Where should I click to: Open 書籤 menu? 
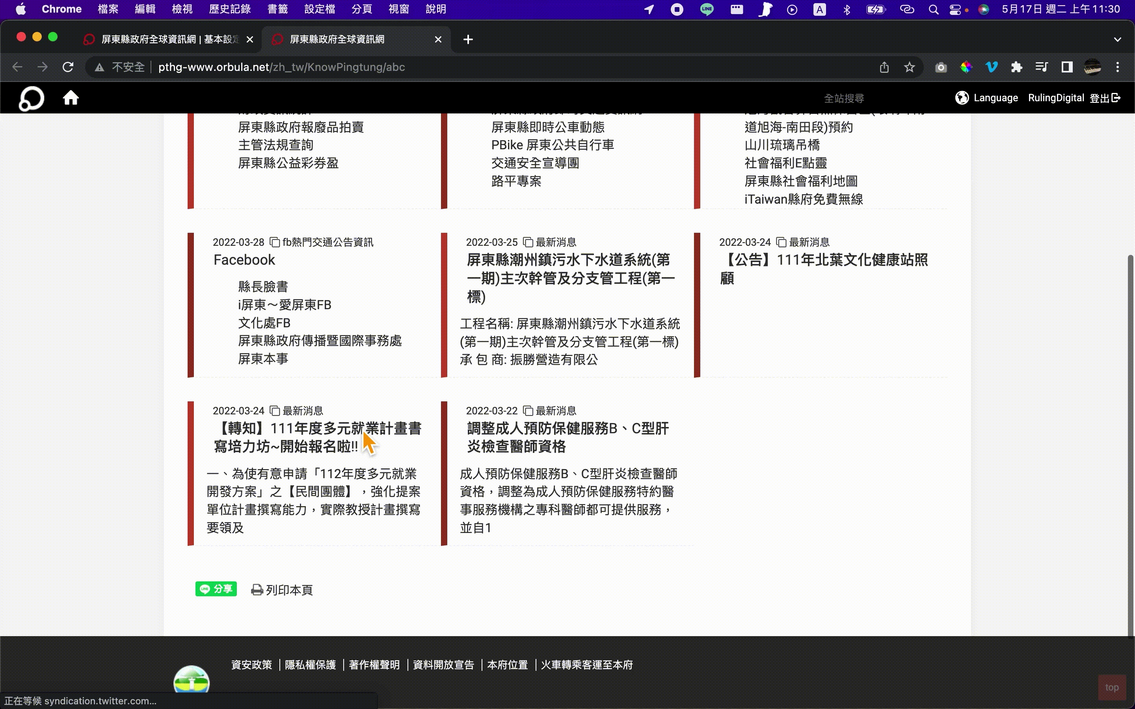point(278,9)
